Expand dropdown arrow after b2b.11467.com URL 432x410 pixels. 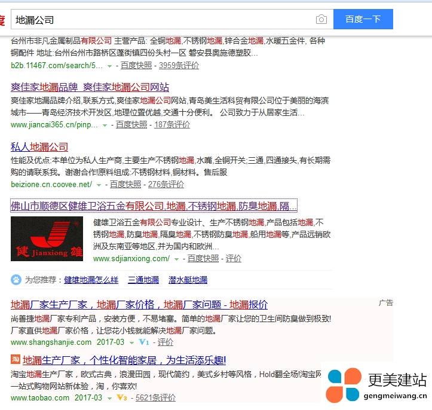click(109, 66)
